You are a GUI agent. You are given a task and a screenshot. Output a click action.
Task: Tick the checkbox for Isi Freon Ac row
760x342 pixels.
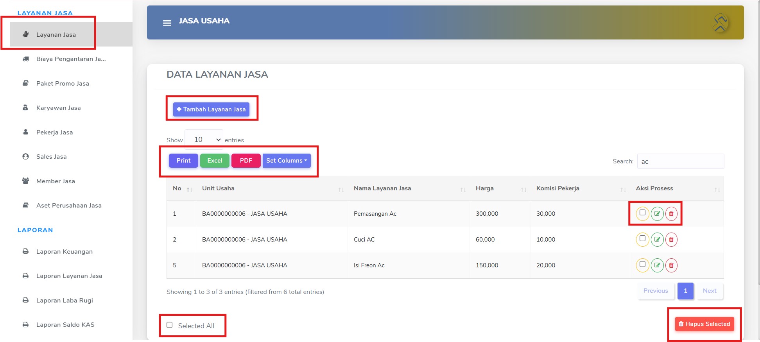click(642, 264)
